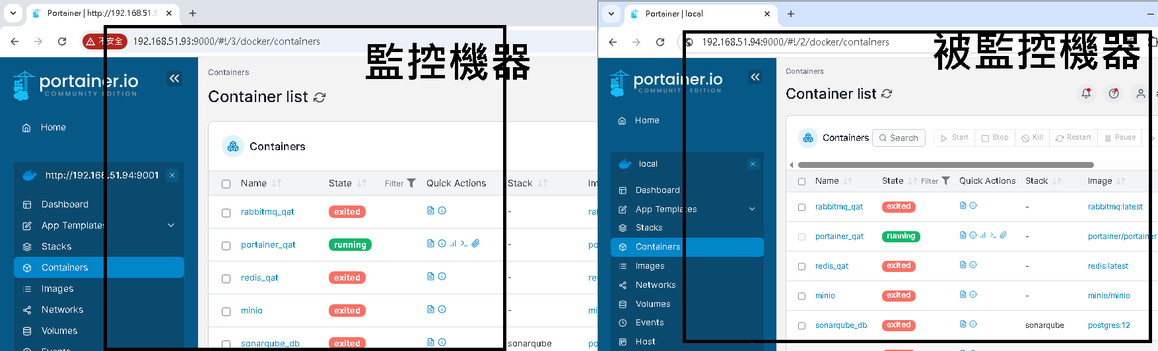Click the not-secure warning badge in left address bar

point(104,41)
